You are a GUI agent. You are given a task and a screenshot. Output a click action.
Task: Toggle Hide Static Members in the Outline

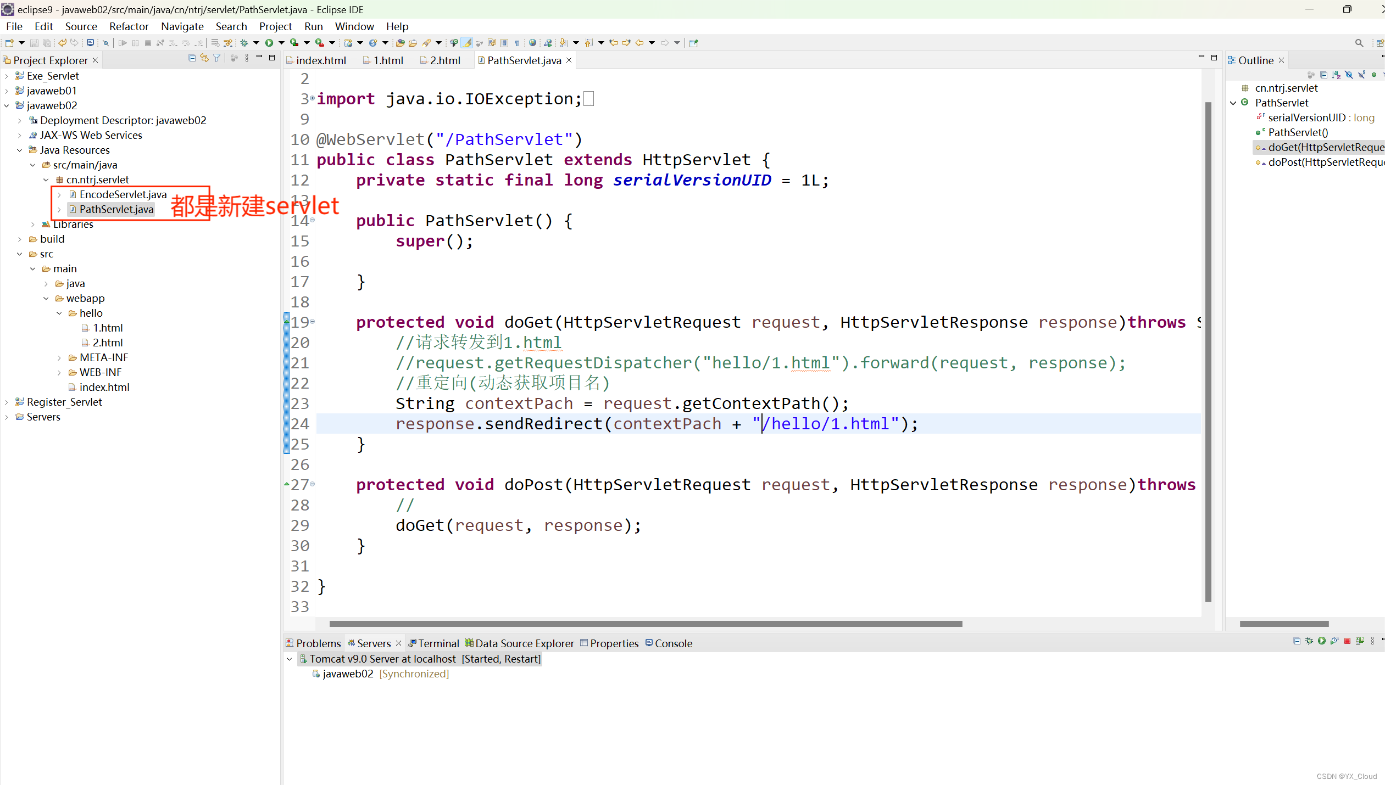click(1361, 75)
